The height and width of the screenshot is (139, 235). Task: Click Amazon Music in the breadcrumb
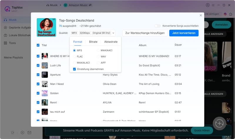pyautogui.click(x=78, y=5)
